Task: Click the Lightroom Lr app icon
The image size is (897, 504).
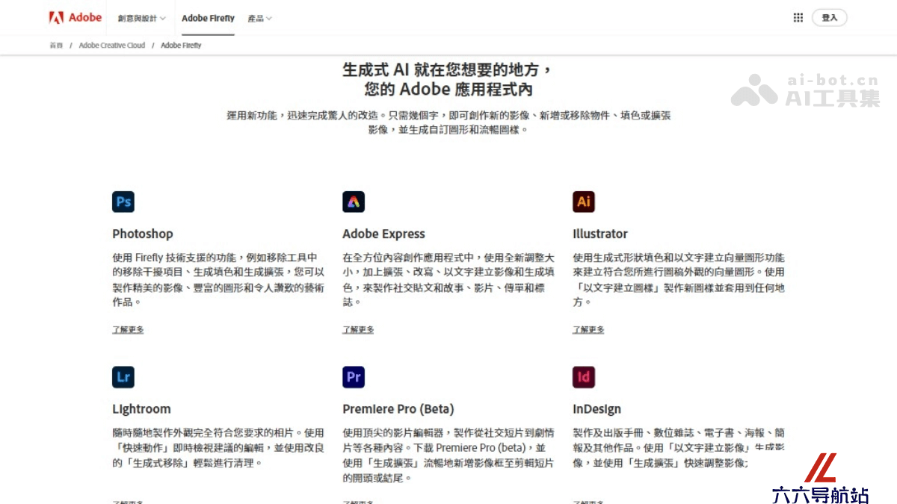Action: 123,377
